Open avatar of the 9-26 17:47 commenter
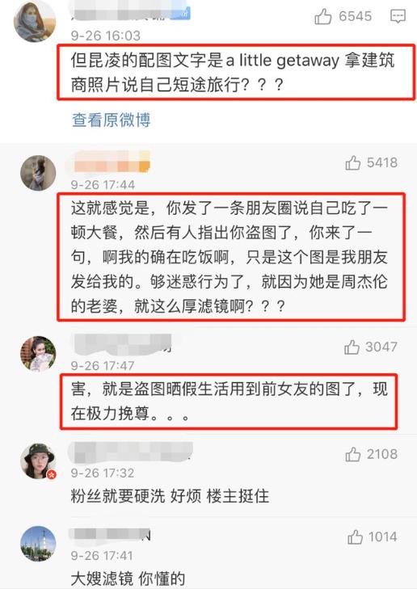 pyautogui.click(x=38, y=353)
